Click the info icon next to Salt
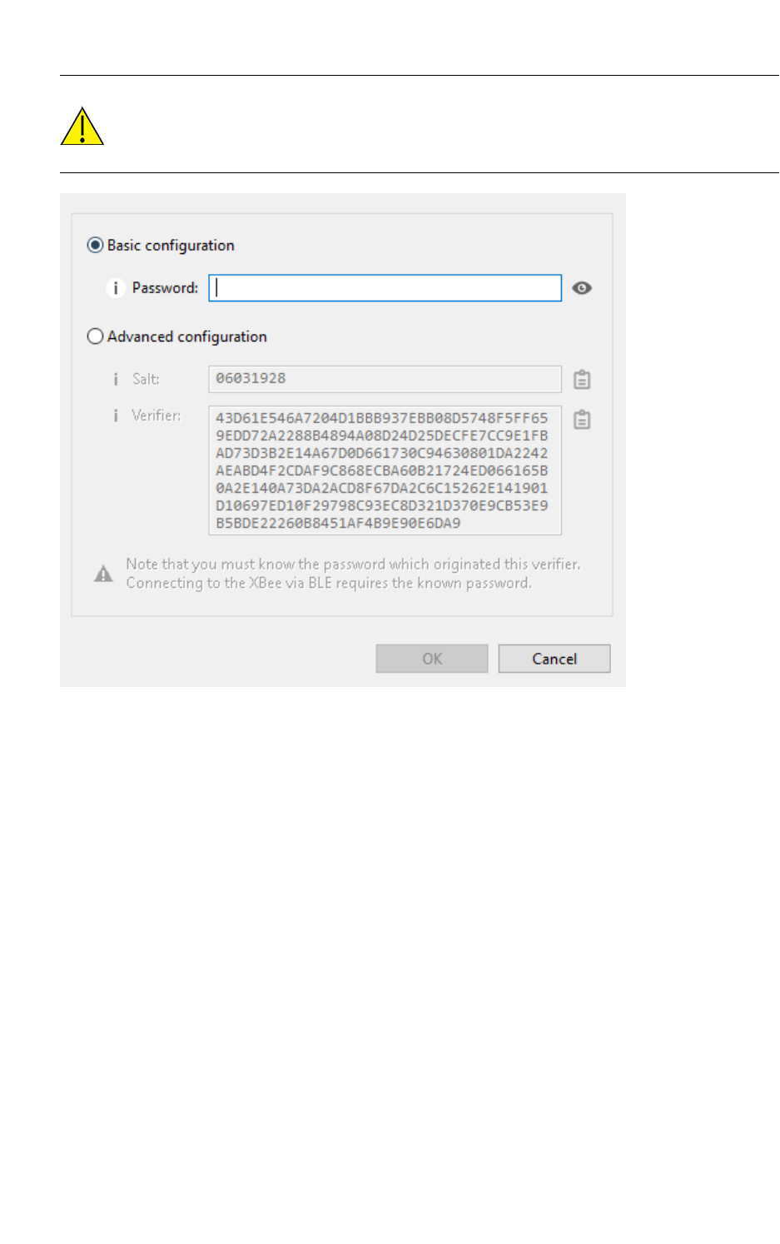The image size is (780, 1244). click(115, 379)
